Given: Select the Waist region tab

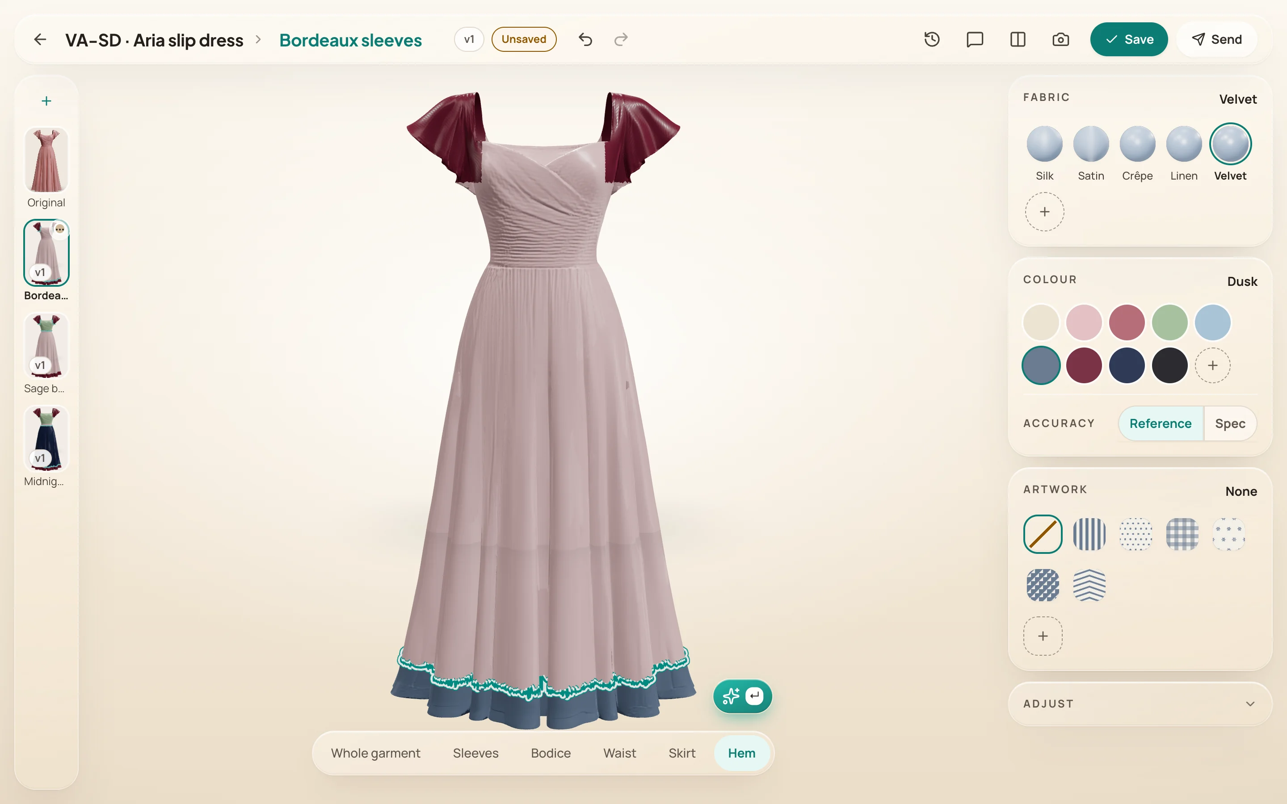Looking at the screenshot, I should coord(619,753).
